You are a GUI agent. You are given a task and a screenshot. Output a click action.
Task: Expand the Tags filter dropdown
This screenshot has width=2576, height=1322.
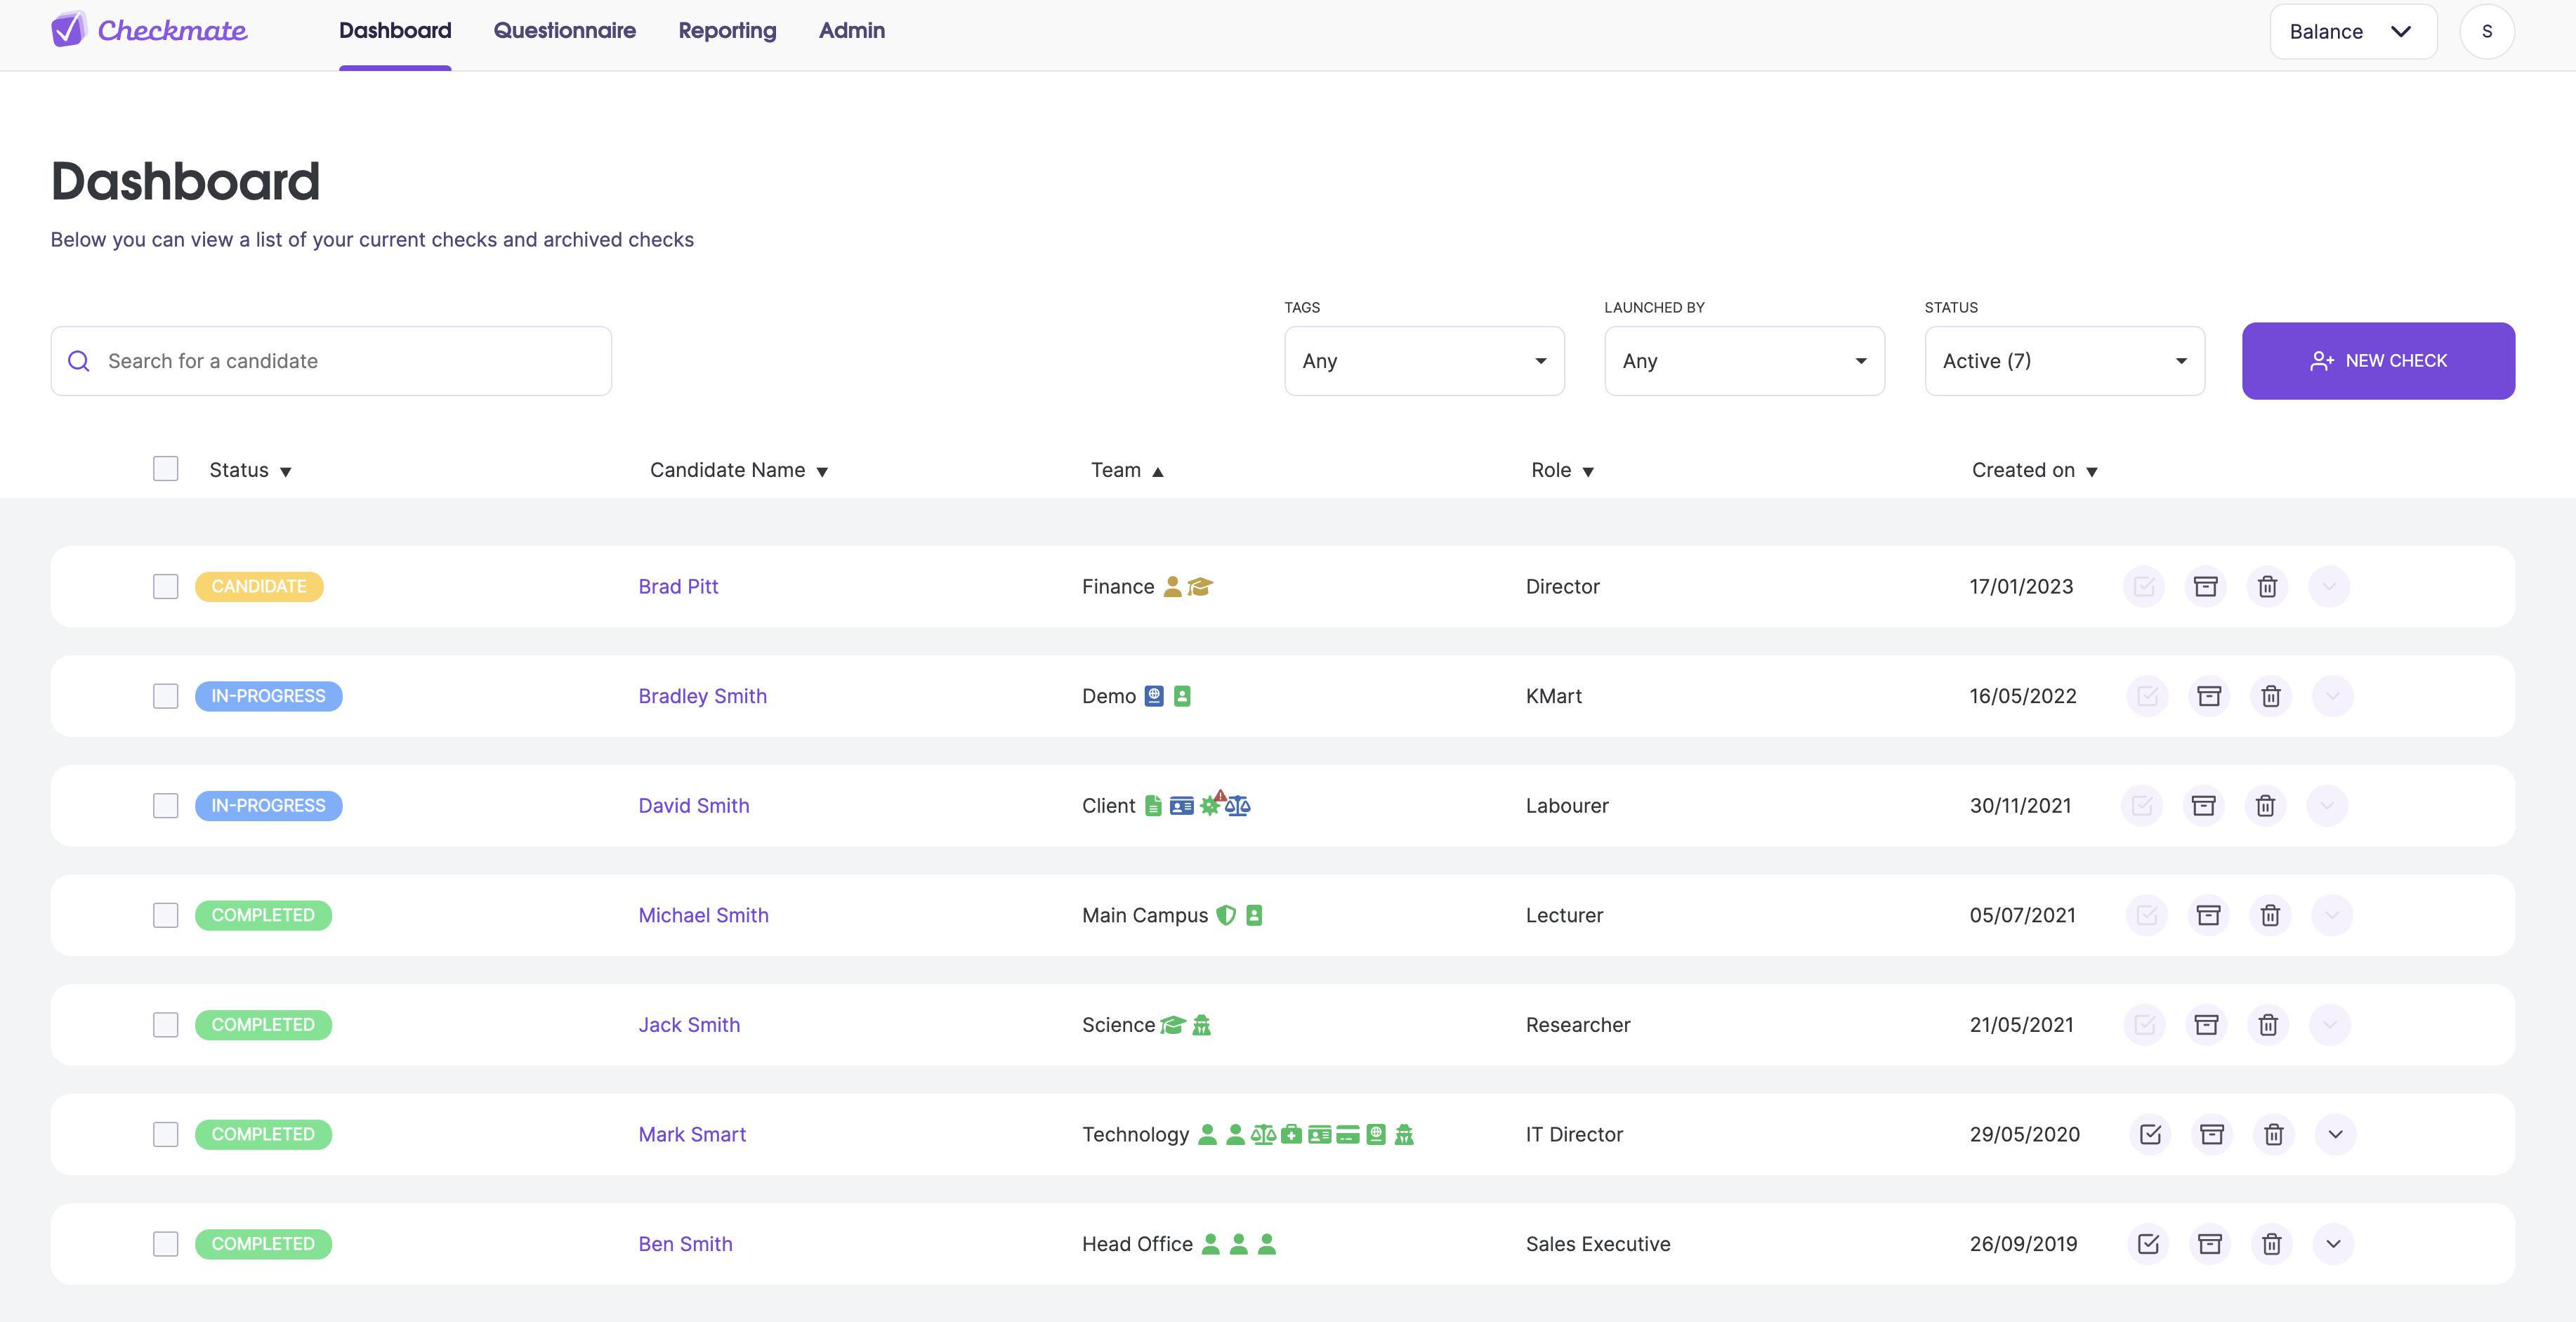1424,361
